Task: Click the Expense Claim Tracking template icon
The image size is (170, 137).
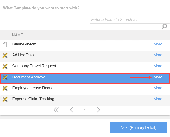Action: tap(5, 99)
